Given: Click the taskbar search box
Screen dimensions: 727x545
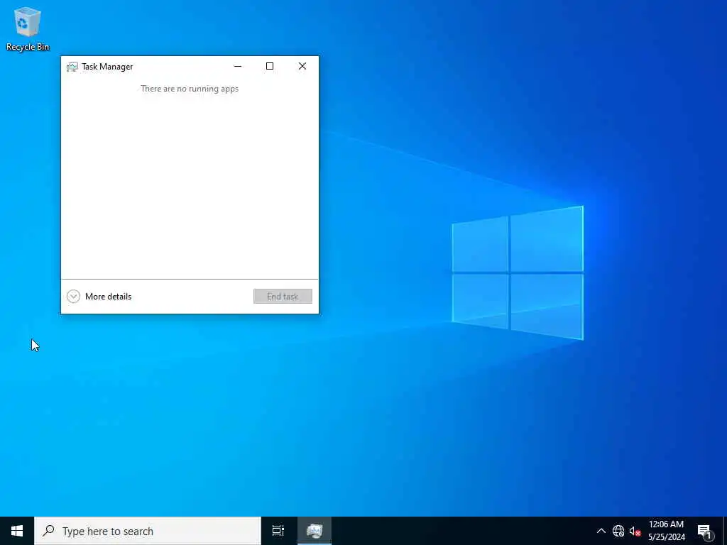Looking at the screenshot, I should pos(148,531).
